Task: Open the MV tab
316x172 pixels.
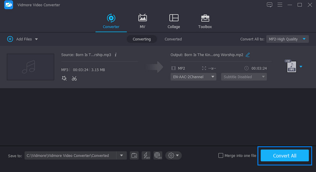Action: click(142, 21)
